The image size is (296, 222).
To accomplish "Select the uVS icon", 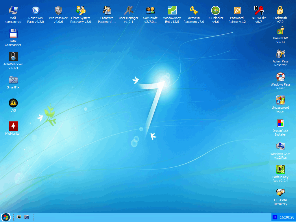I will tap(13, 103).
